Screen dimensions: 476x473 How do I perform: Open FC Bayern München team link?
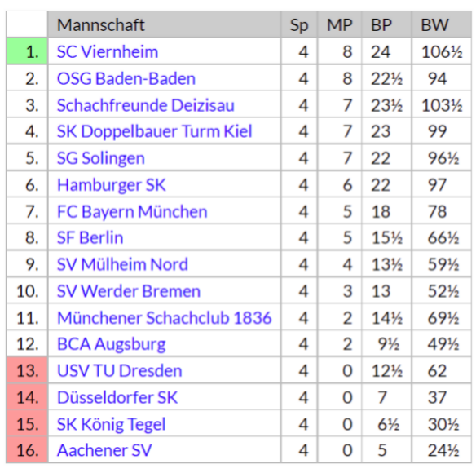coord(132,211)
